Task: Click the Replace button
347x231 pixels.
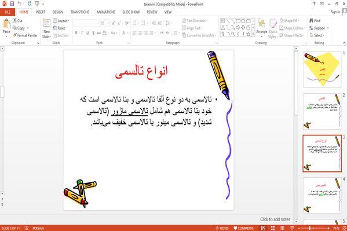Action: [319, 28]
